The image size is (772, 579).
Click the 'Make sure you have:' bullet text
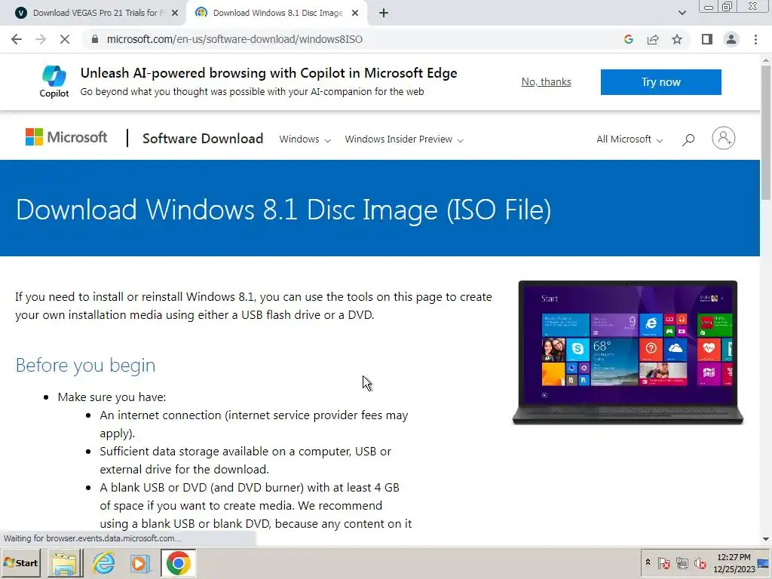pyautogui.click(x=112, y=397)
